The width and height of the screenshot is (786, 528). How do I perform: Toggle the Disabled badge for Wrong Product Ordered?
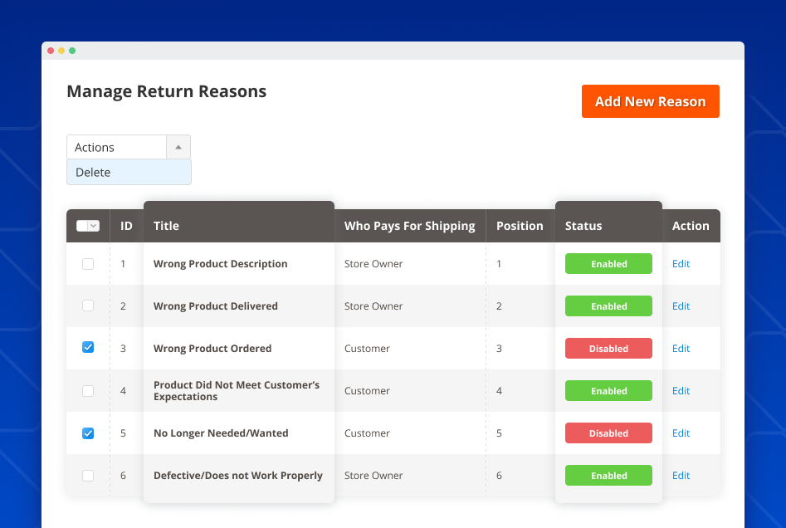(x=608, y=348)
